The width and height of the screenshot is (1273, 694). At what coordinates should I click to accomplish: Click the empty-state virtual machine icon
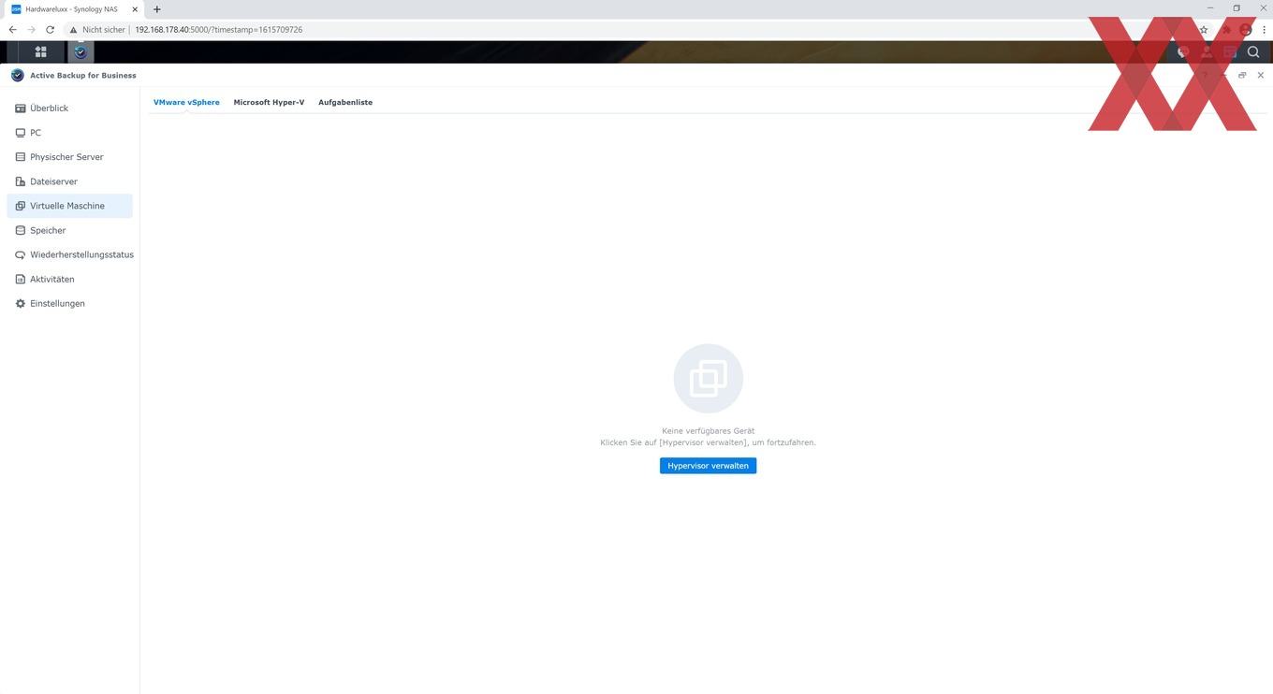pos(708,379)
